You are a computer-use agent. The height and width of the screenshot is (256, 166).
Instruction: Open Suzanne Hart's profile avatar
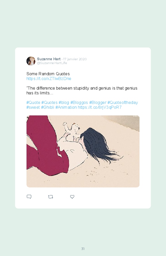pyautogui.click(x=31, y=61)
